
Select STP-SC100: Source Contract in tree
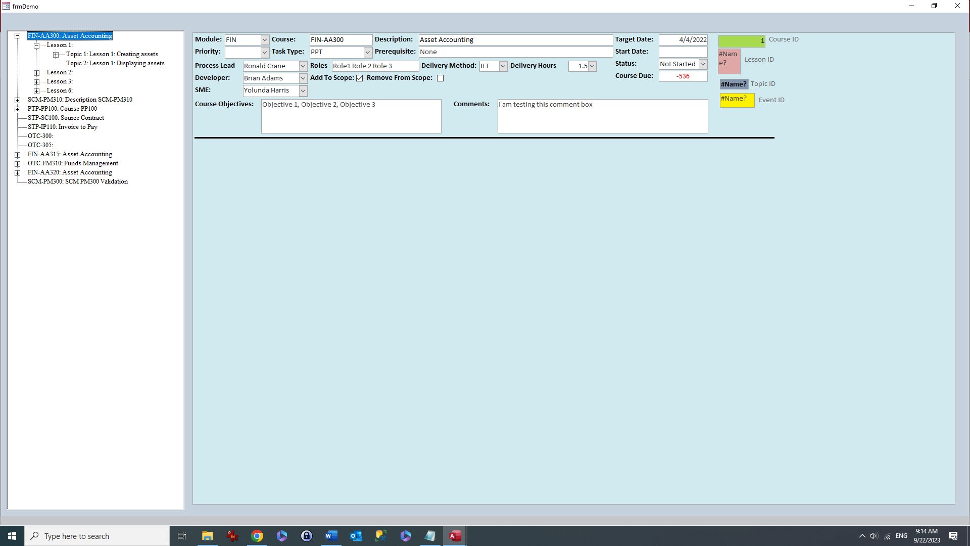point(66,118)
